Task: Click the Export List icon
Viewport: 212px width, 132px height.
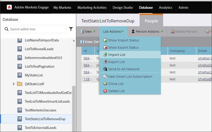Action: click(105, 62)
